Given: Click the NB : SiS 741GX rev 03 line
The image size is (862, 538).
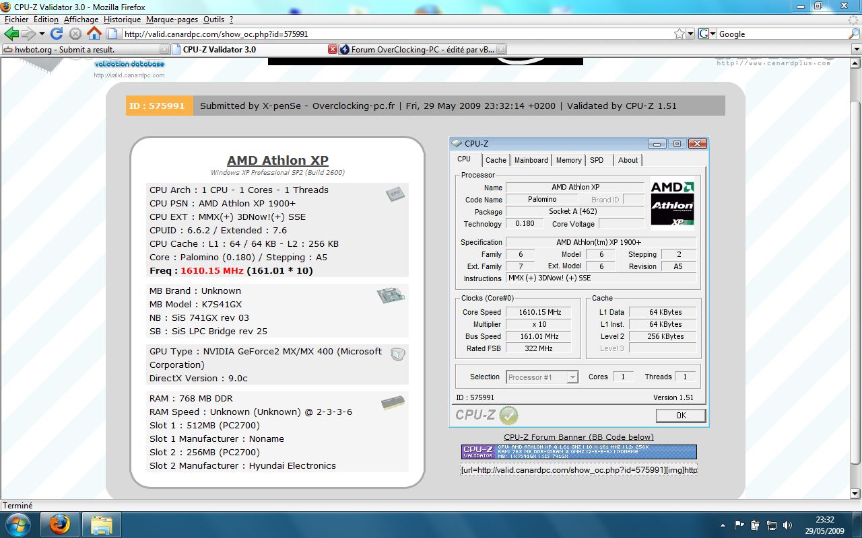Looking at the screenshot, I should pos(199,317).
